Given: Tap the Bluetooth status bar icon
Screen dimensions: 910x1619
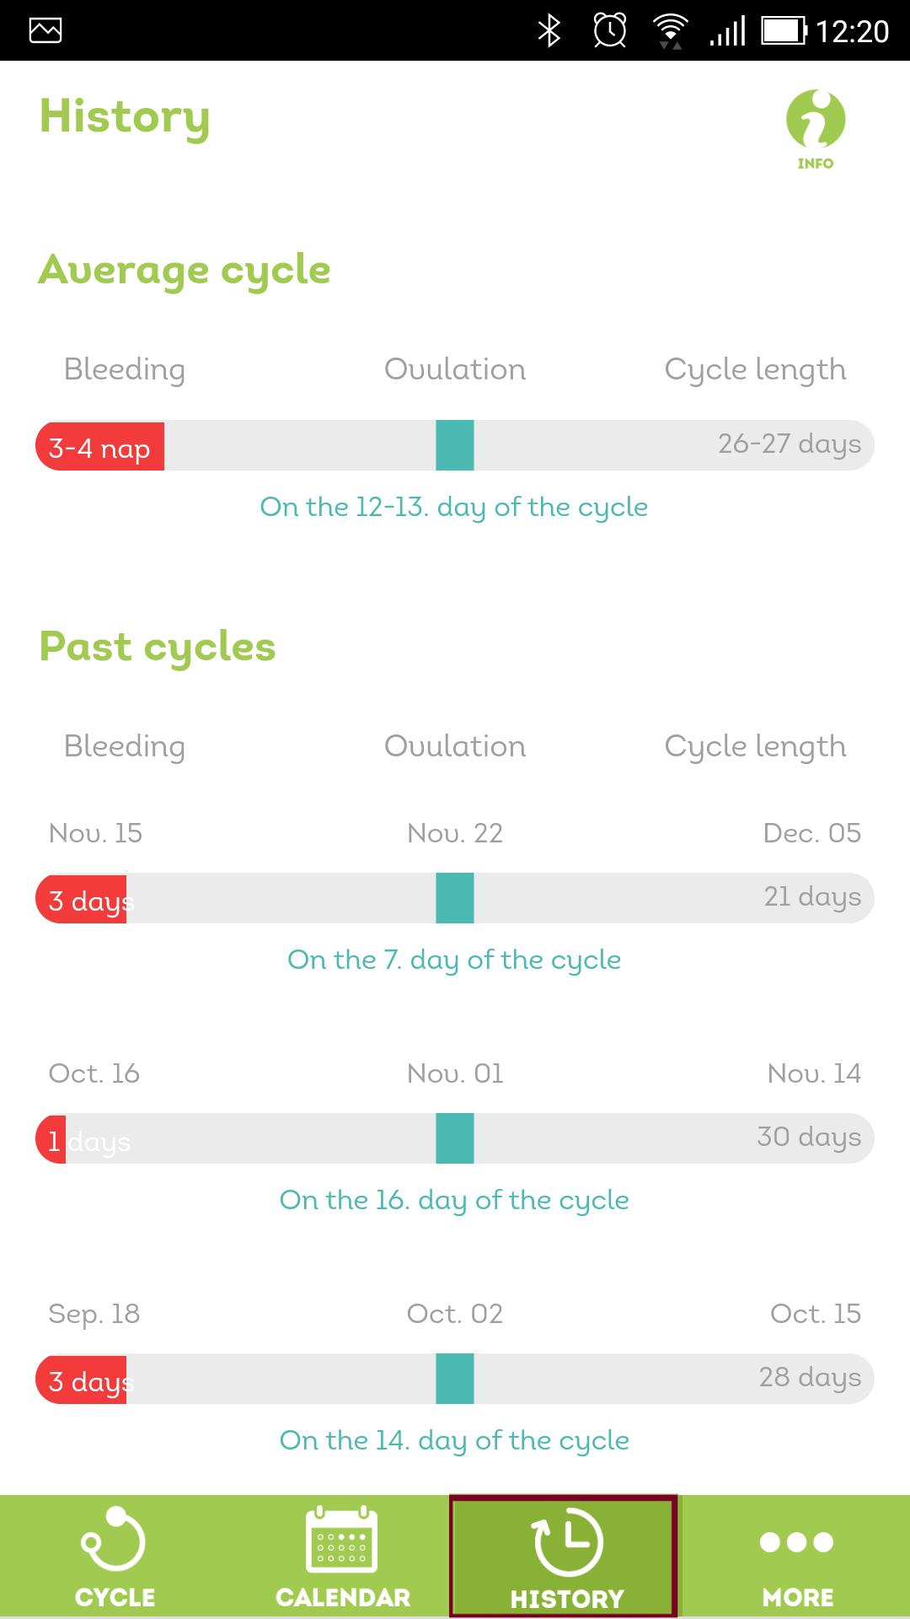Looking at the screenshot, I should pyautogui.click(x=549, y=31).
